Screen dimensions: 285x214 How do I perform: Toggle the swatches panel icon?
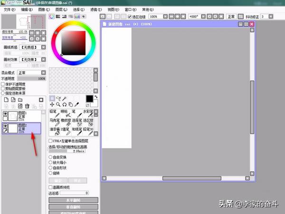[77, 17]
